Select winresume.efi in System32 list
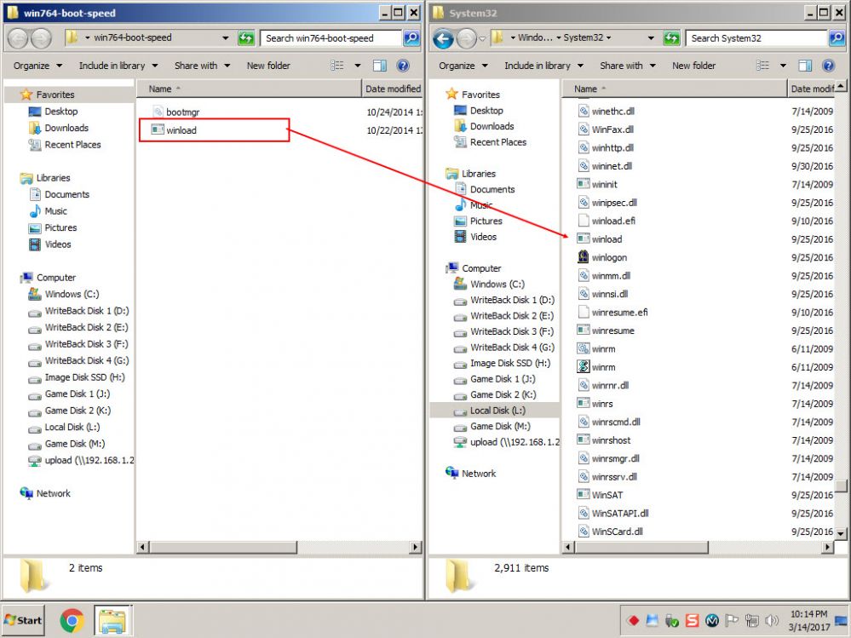Viewport: 851px width, 638px height. pos(612,313)
